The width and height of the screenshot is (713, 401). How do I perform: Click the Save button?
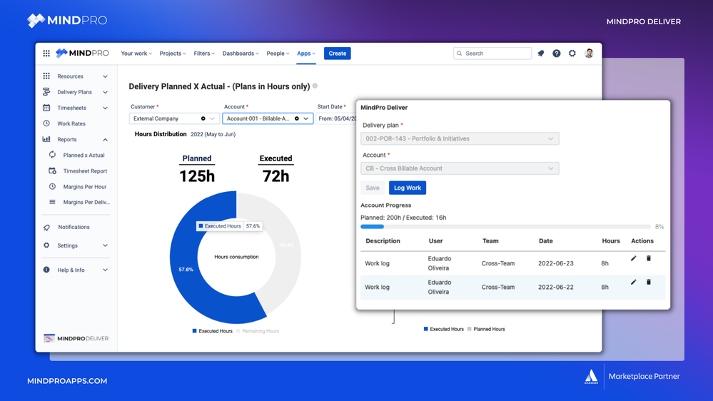[x=373, y=188]
